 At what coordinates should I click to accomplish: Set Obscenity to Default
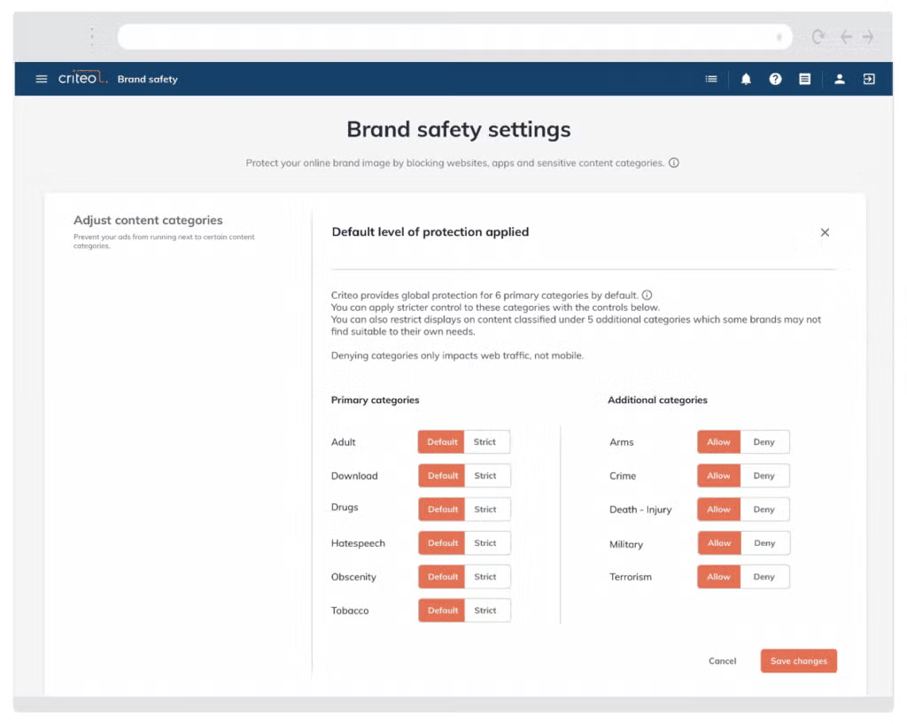[x=441, y=576]
